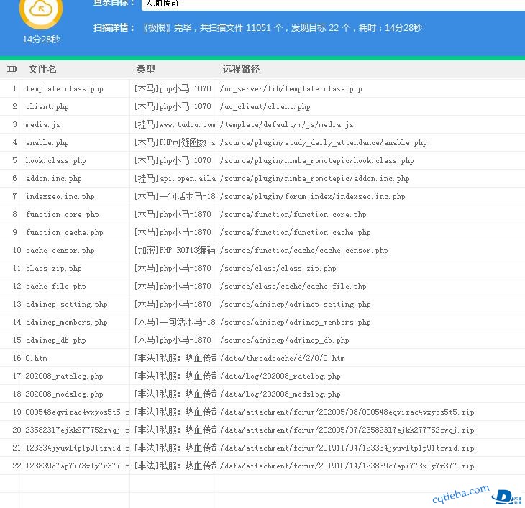Select cache_censor.php file name
Image resolution: width=525 pixels, height=508 pixels.
[60, 251]
